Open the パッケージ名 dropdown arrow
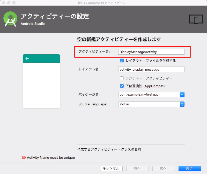207x174 pixels. pyautogui.click(x=182, y=95)
